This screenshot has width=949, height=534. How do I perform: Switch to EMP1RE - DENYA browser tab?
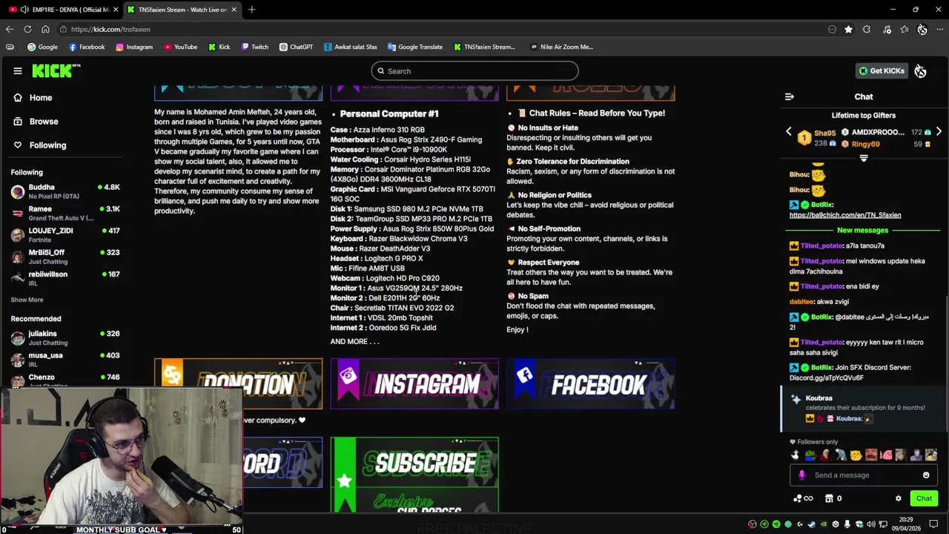(63, 10)
